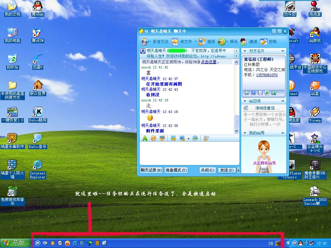Screen dimensions: 331x248
Task: Click the expand icon on the name card
Action: click(x=247, y=93)
